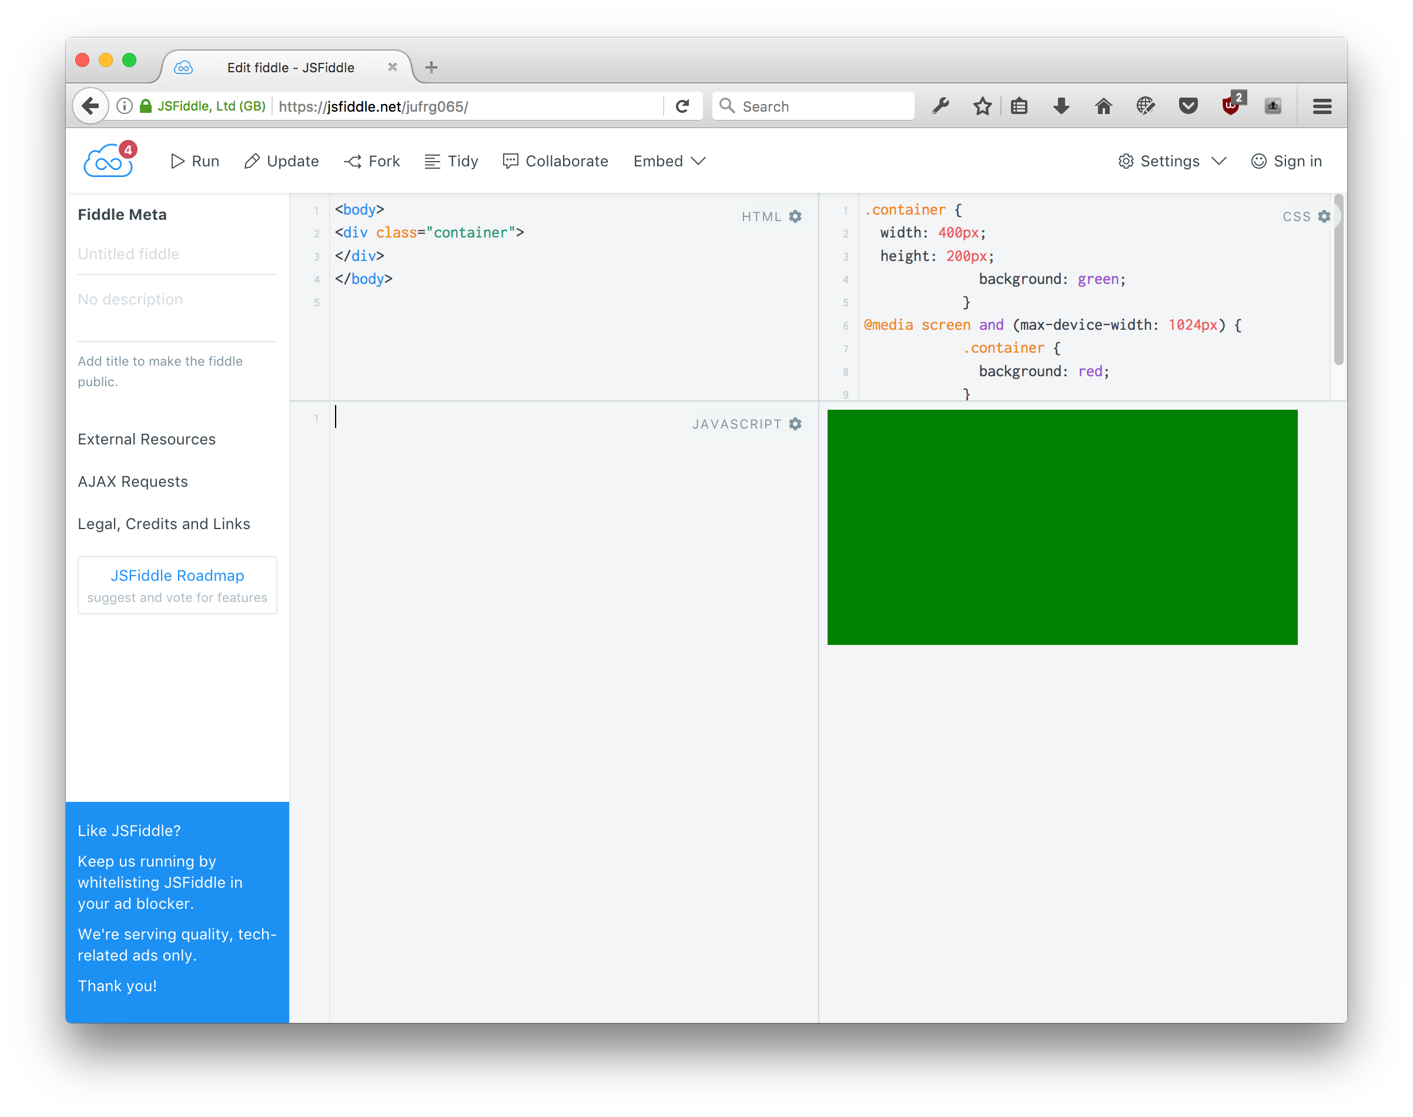Select the Edit fiddle browser tab
This screenshot has width=1413, height=1117.
pyautogui.click(x=290, y=66)
